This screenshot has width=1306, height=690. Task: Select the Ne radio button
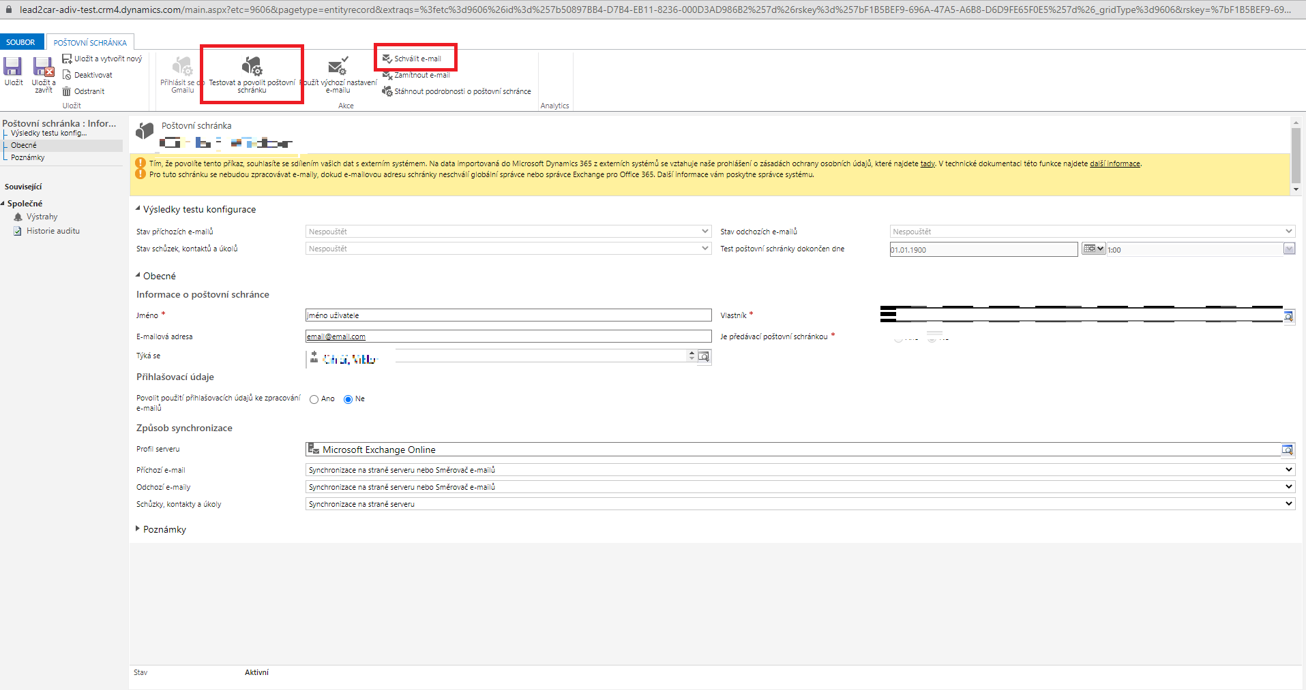(348, 399)
